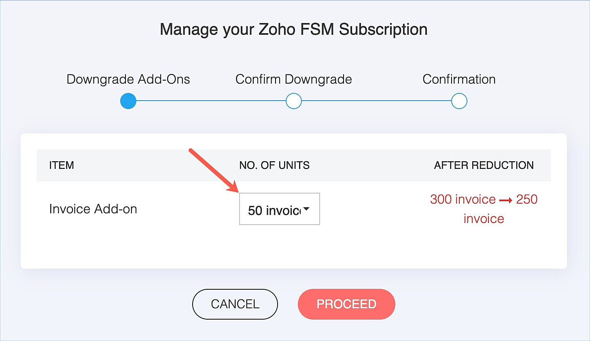Click the large red annotation arrow
Image resolution: width=590 pixels, height=341 pixels.
[x=213, y=170]
